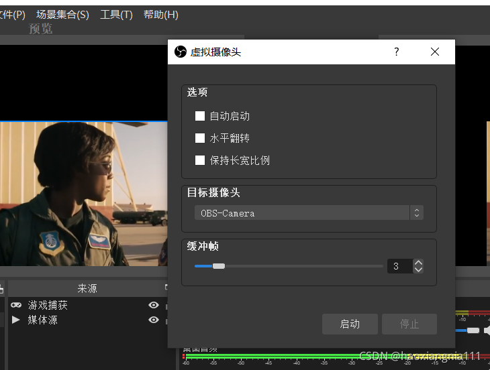Click the 预览 label
Screen dimensions: 490x370
point(41,29)
